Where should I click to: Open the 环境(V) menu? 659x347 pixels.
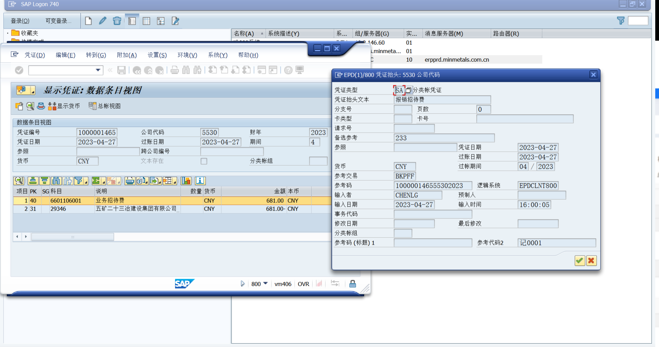[187, 55]
